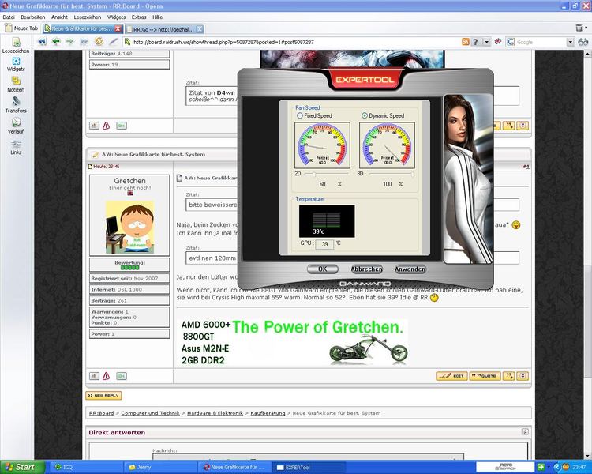Click the Neuer Tab icon
The width and height of the screenshot is (592, 474).
tap(8, 28)
